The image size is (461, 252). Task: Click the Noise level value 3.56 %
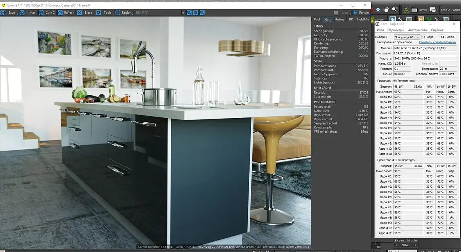tap(363, 111)
